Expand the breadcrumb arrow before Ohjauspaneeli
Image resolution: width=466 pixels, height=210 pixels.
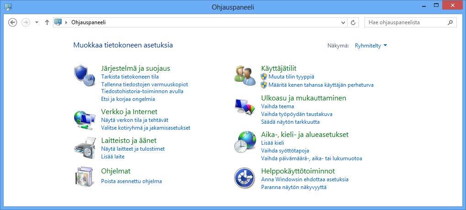click(66, 22)
